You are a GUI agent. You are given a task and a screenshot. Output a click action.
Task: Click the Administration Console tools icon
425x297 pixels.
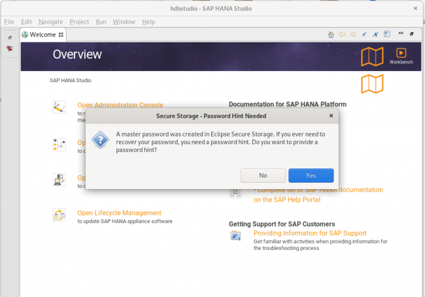click(59, 107)
